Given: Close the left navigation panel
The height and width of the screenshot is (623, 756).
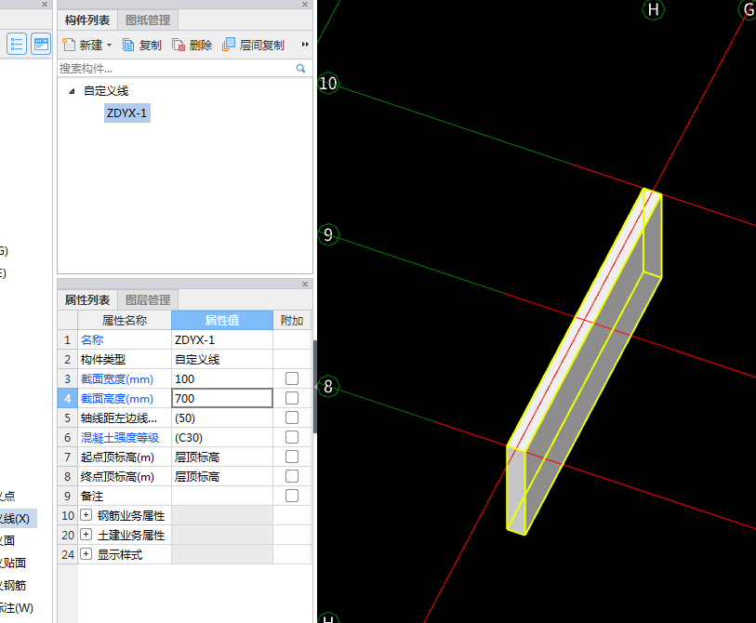Looking at the screenshot, I should [45, 5].
